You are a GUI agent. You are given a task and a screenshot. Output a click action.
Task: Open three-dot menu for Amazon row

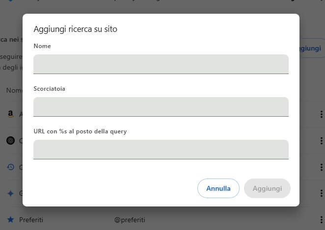click(x=321, y=114)
